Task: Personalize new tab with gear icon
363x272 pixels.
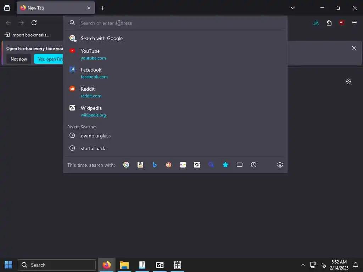Action: [x=348, y=81]
